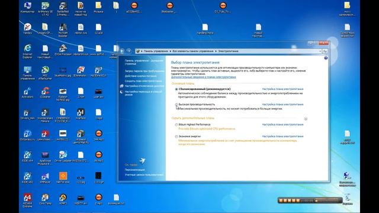
Task: Launch the EVGA Precision shortcut
Action: point(63,50)
